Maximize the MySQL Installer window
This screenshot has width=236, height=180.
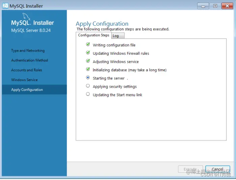pyautogui.click(x=215, y=6)
